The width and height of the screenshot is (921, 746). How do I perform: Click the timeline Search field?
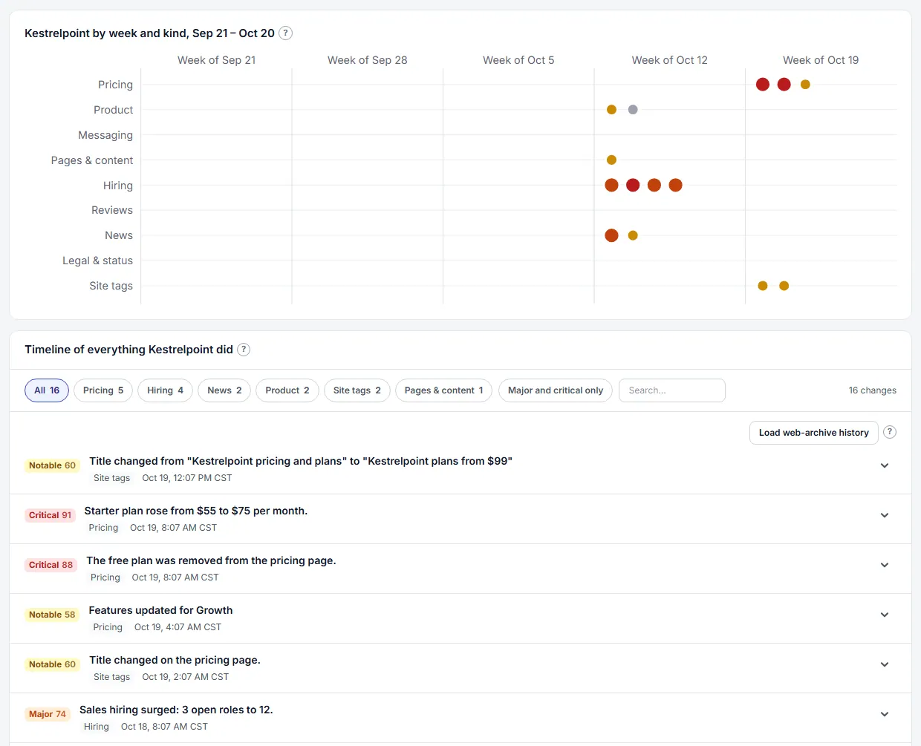click(x=672, y=390)
